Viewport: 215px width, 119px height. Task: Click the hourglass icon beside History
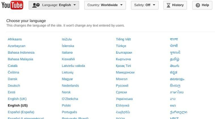tap(168, 5)
